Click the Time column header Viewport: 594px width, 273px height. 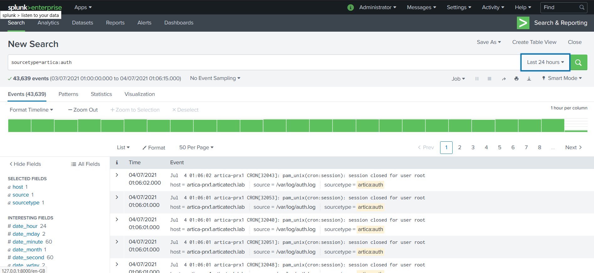pos(135,162)
